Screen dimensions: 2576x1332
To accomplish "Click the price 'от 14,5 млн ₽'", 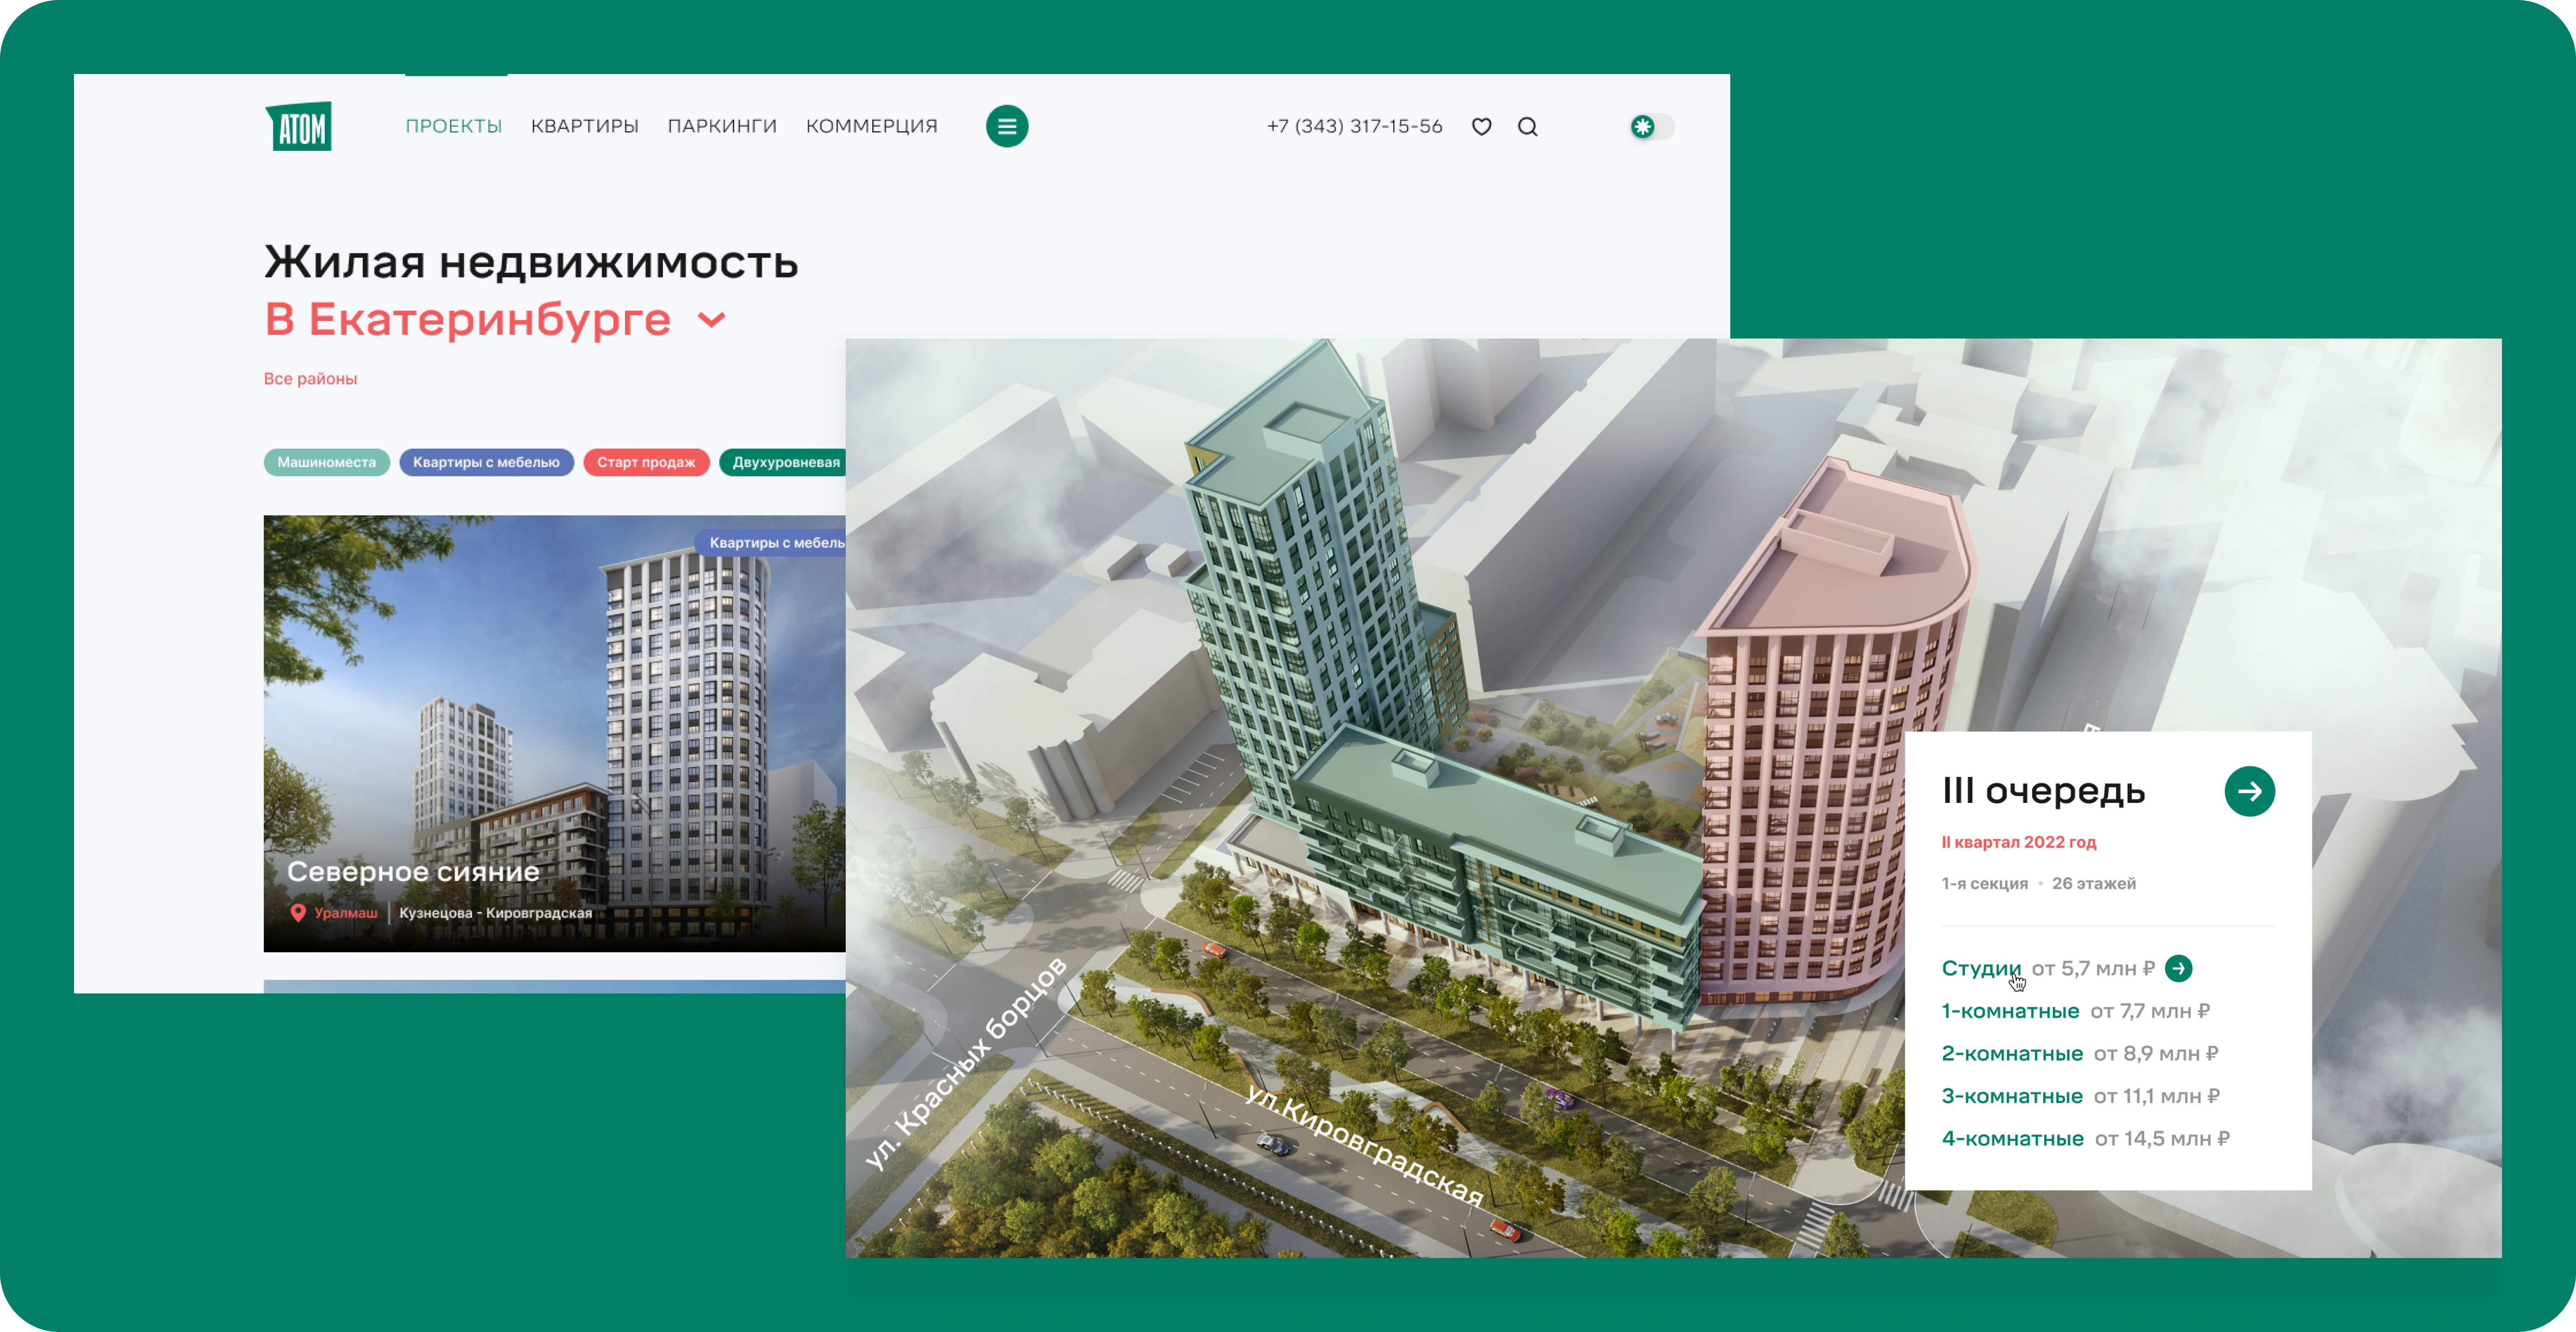I will 2162,1138.
